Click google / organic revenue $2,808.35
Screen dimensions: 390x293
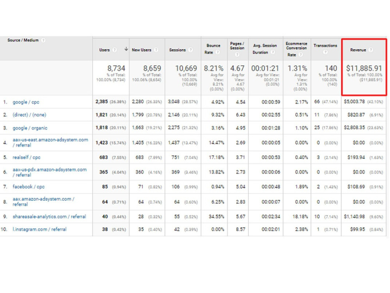click(354, 128)
